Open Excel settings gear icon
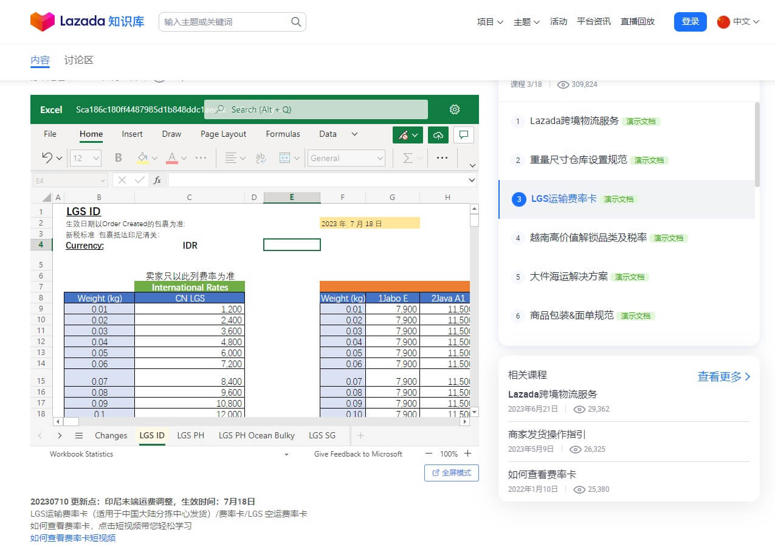 pyautogui.click(x=455, y=109)
